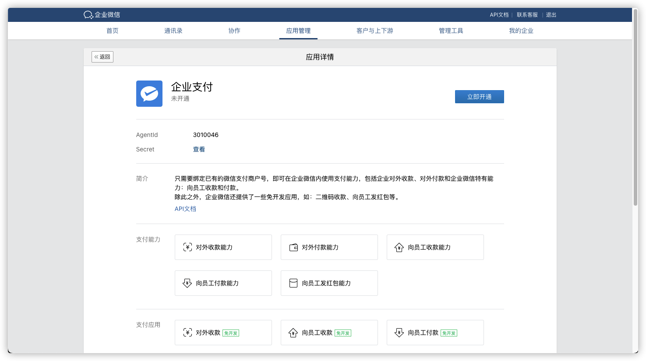Select the 应用管理 tab
646x361 pixels.
click(x=298, y=31)
